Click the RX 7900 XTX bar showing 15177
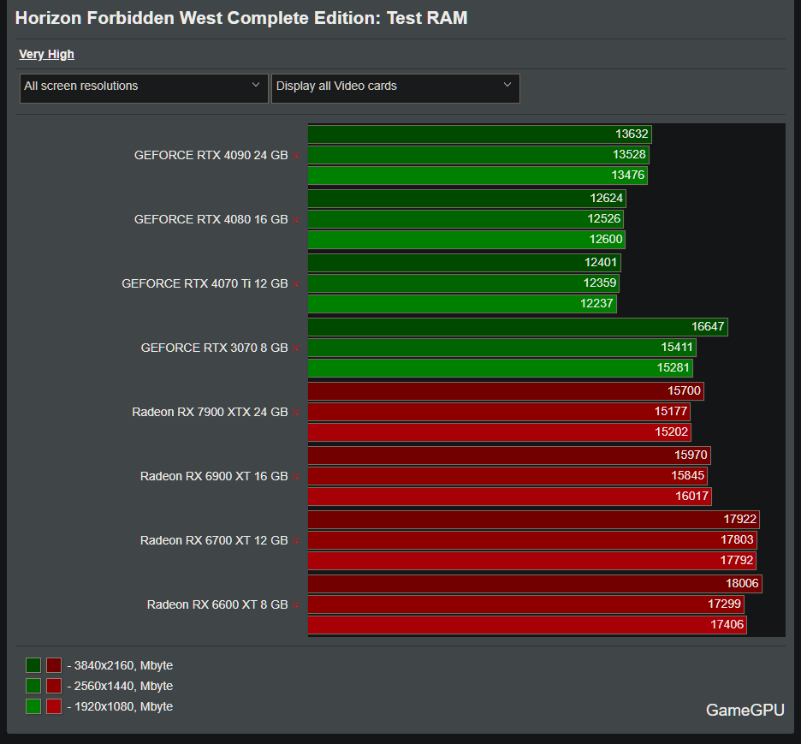Viewport: 801px width, 744px height. (x=499, y=411)
